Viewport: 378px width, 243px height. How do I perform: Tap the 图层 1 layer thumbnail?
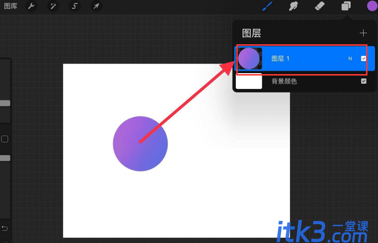(249, 58)
